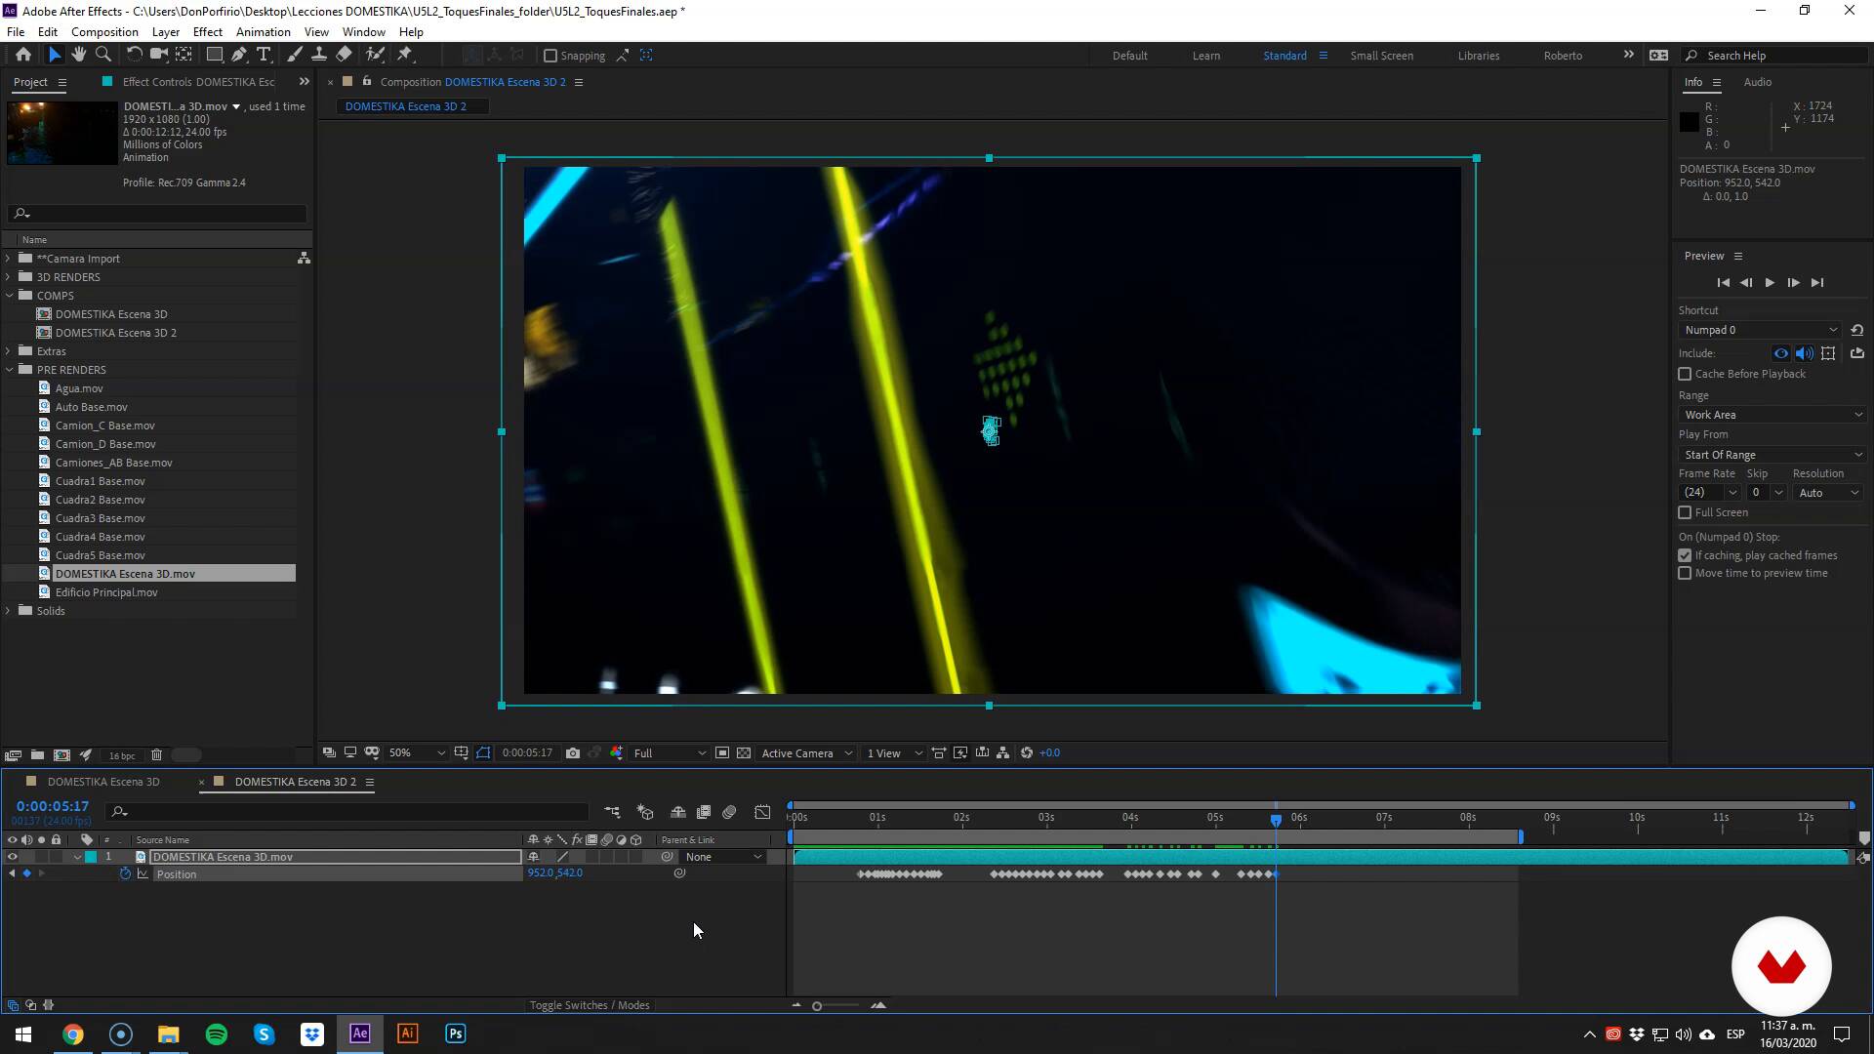Click the Reset Exposure icon

point(1027,753)
